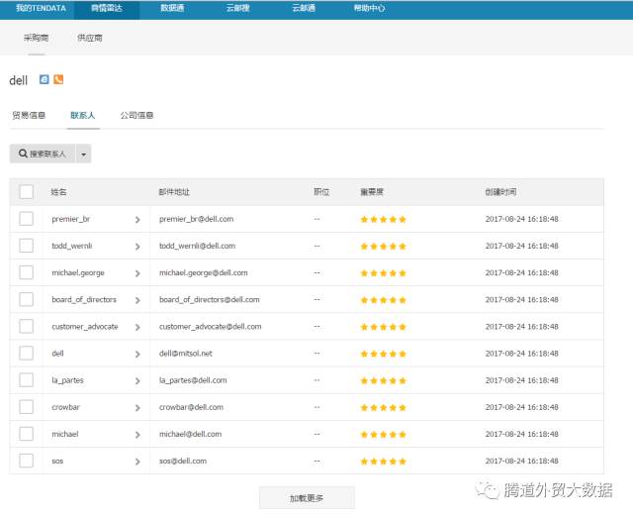Expand todd_wernli contact details chevron
This screenshot has width=633, height=518.
137,247
